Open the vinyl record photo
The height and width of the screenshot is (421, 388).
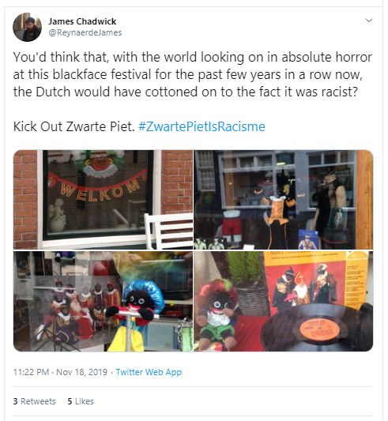pos(283,301)
